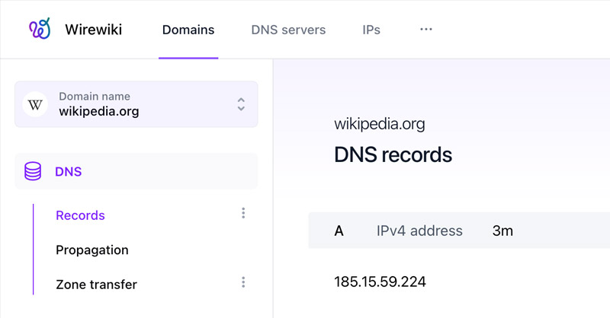Open the Domain name wikipedia.org selector
Viewport: 610px width, 318px height.
(x=136, y=104)
